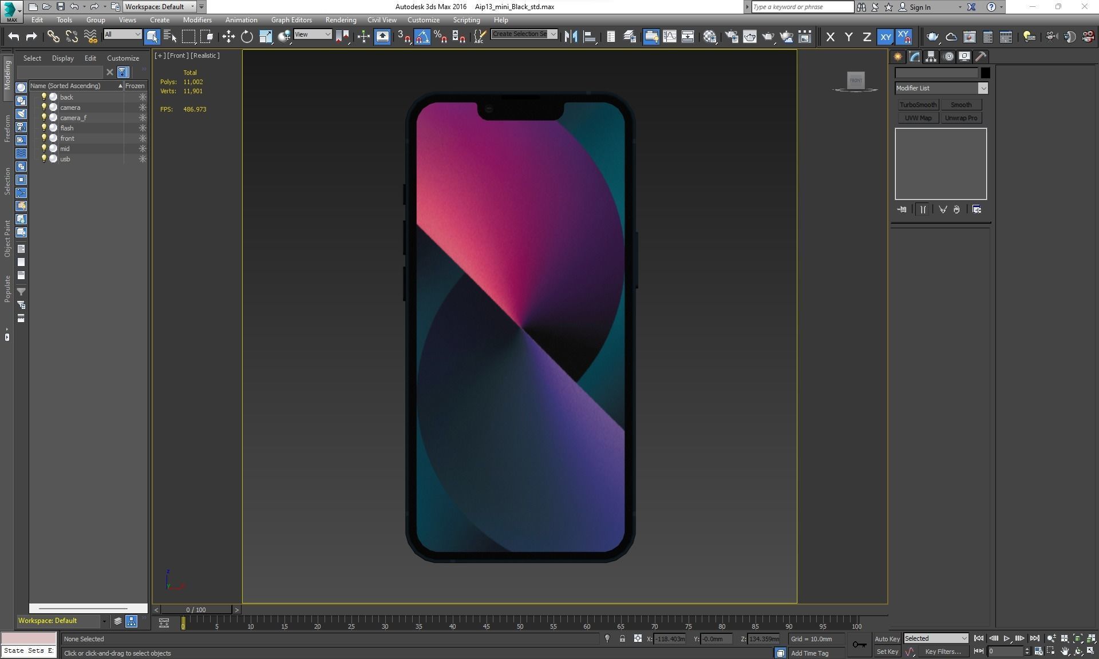Open bottom Workspace: Default dropdown

click(62, 621)
